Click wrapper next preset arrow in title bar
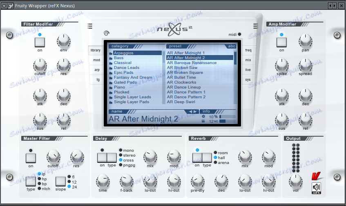Viewport: 346px width, 206px height. 334,6
